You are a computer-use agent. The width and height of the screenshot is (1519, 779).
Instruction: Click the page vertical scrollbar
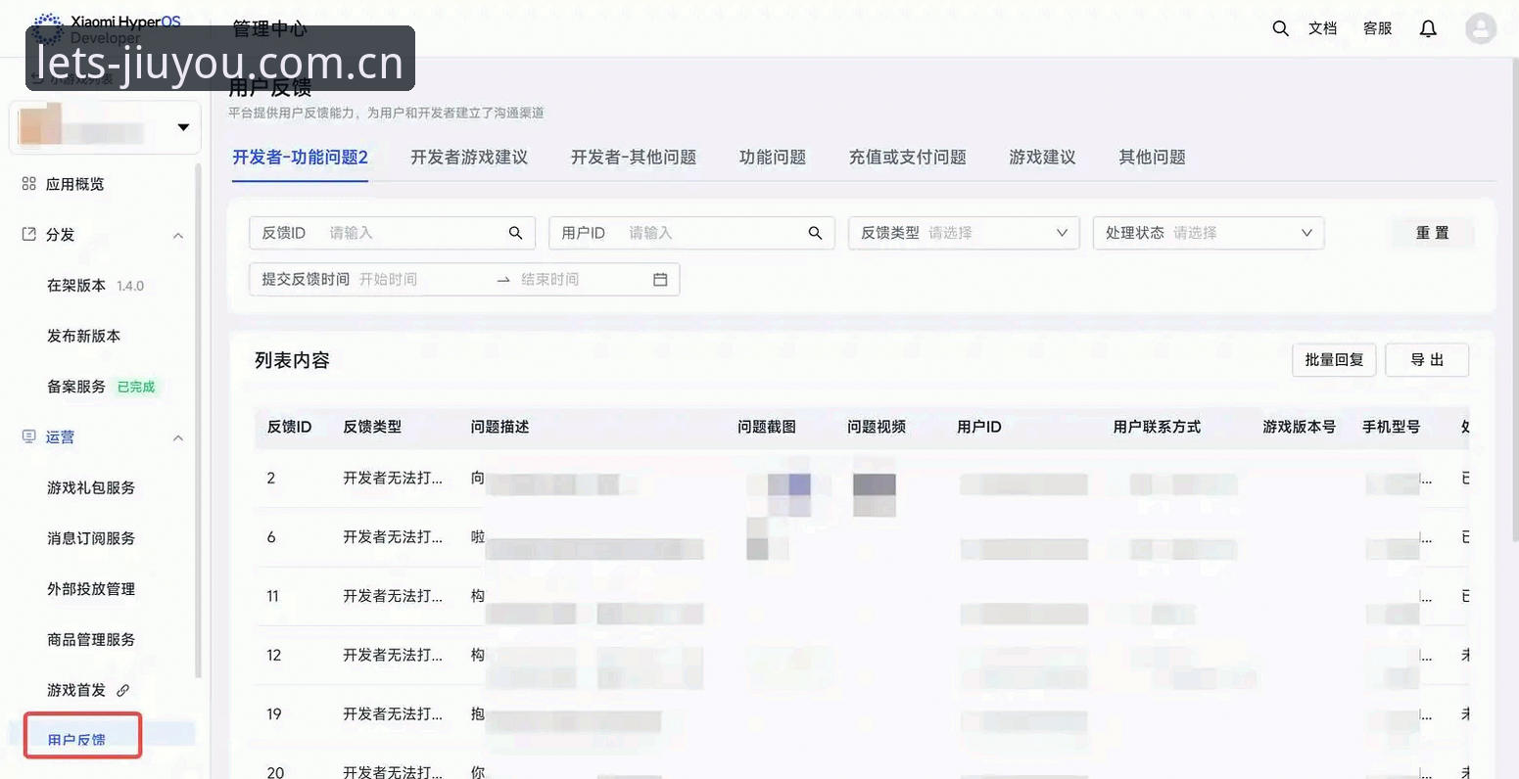tap(1514, 298)
